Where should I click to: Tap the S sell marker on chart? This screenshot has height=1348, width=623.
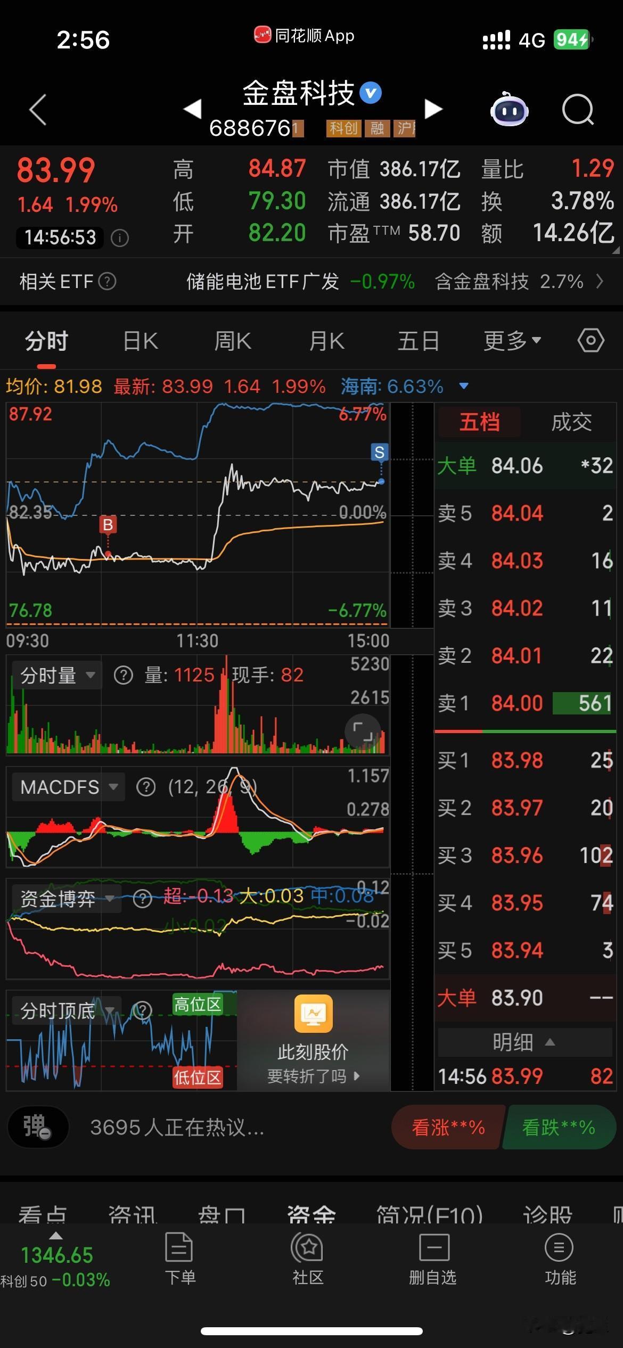coord(380,453)
